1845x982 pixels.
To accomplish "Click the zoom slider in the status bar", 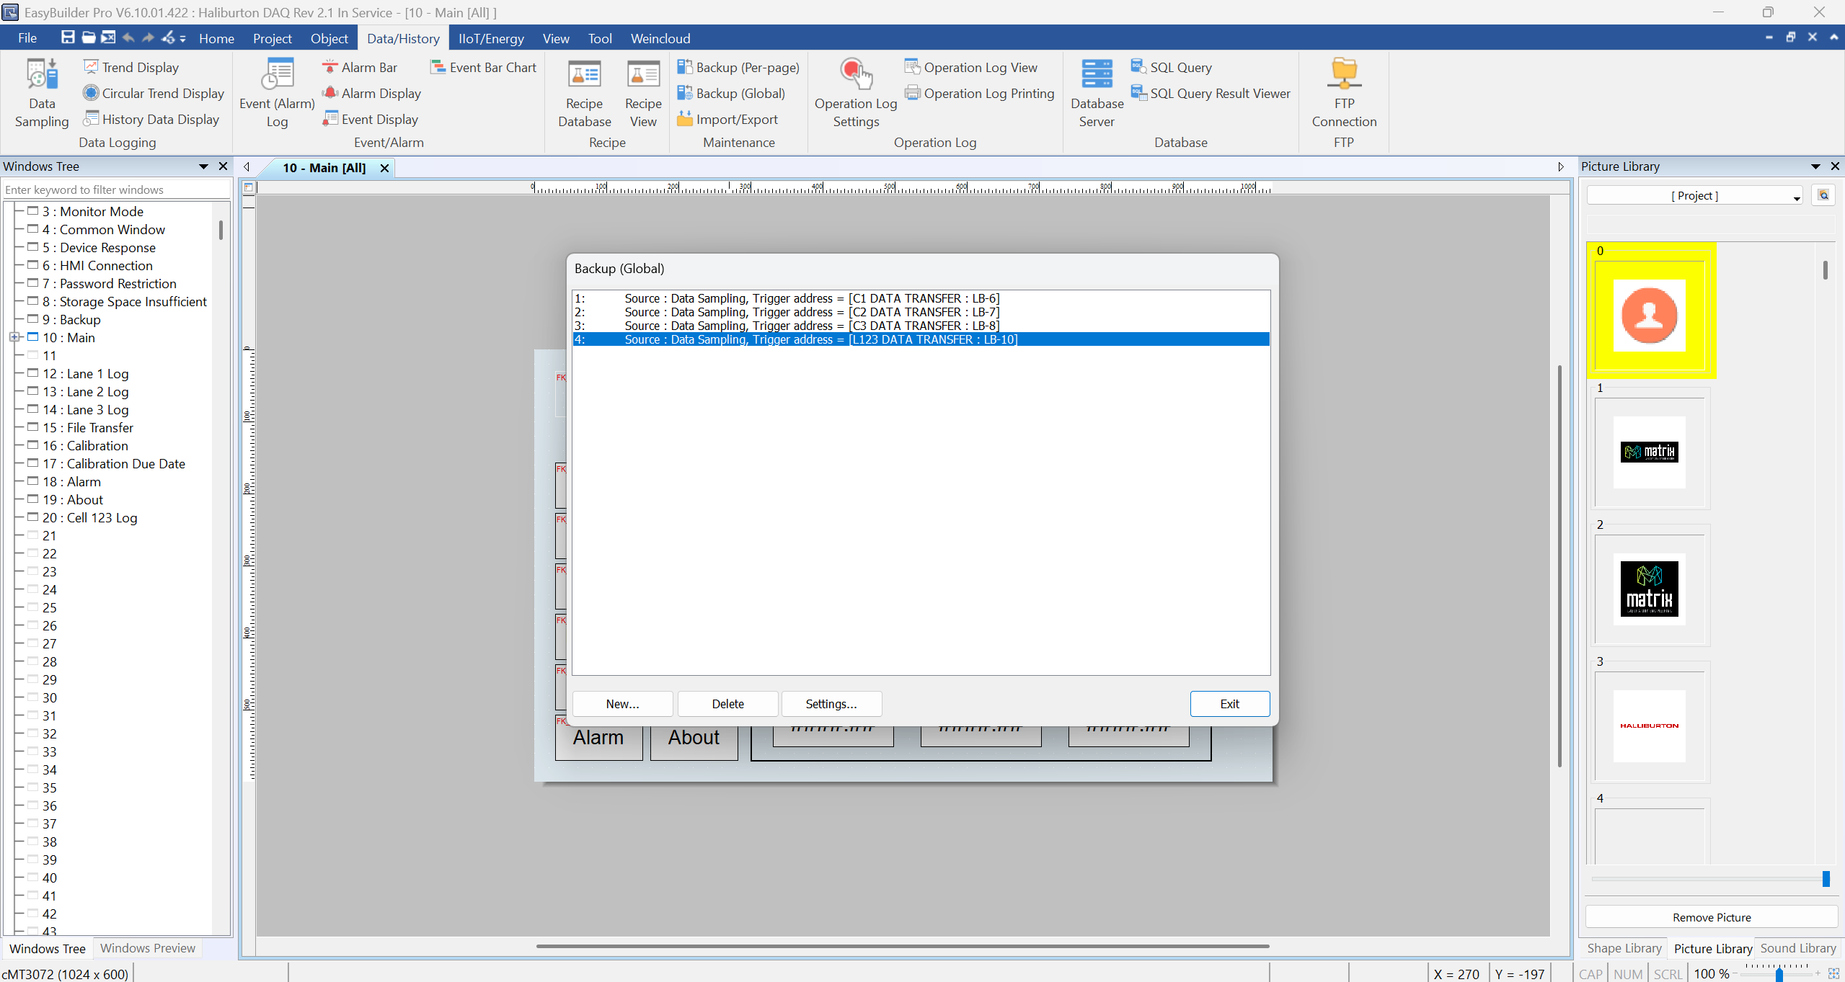I will pos(1779,974).
